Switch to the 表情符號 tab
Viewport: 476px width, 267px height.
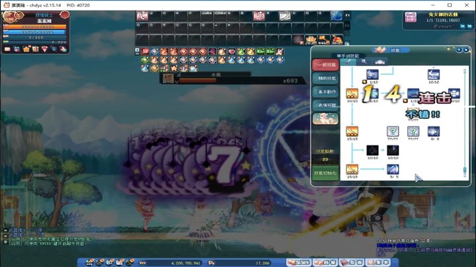pos(325,105)
